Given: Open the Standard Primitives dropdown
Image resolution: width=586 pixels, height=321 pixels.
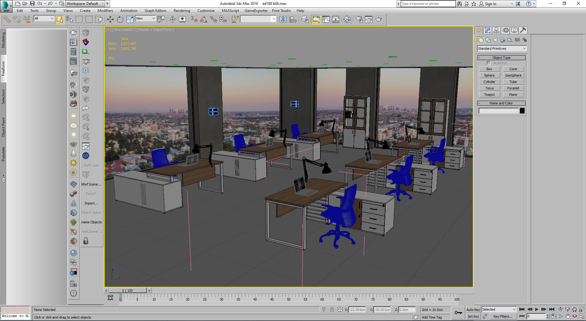Looking at the screenshot, I should pos(502,49).
